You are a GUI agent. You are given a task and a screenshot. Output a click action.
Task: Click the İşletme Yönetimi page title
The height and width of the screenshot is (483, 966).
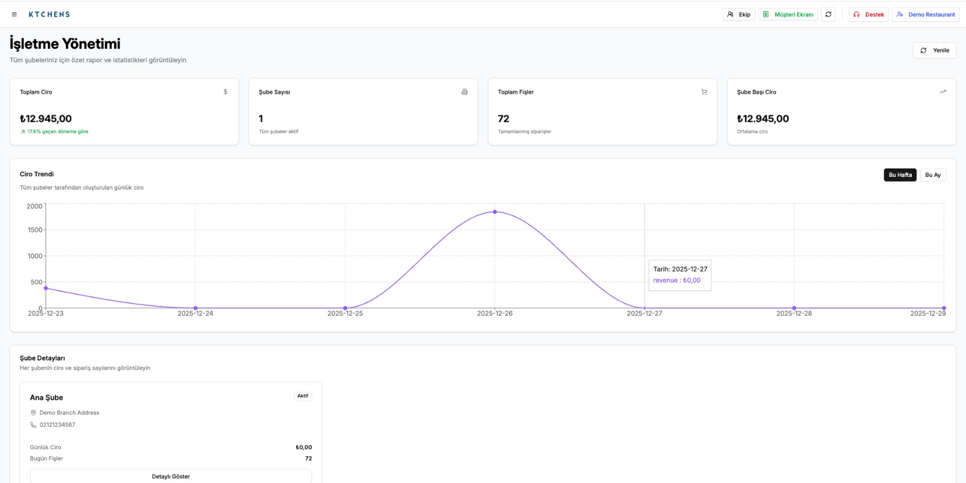(65, 43)
